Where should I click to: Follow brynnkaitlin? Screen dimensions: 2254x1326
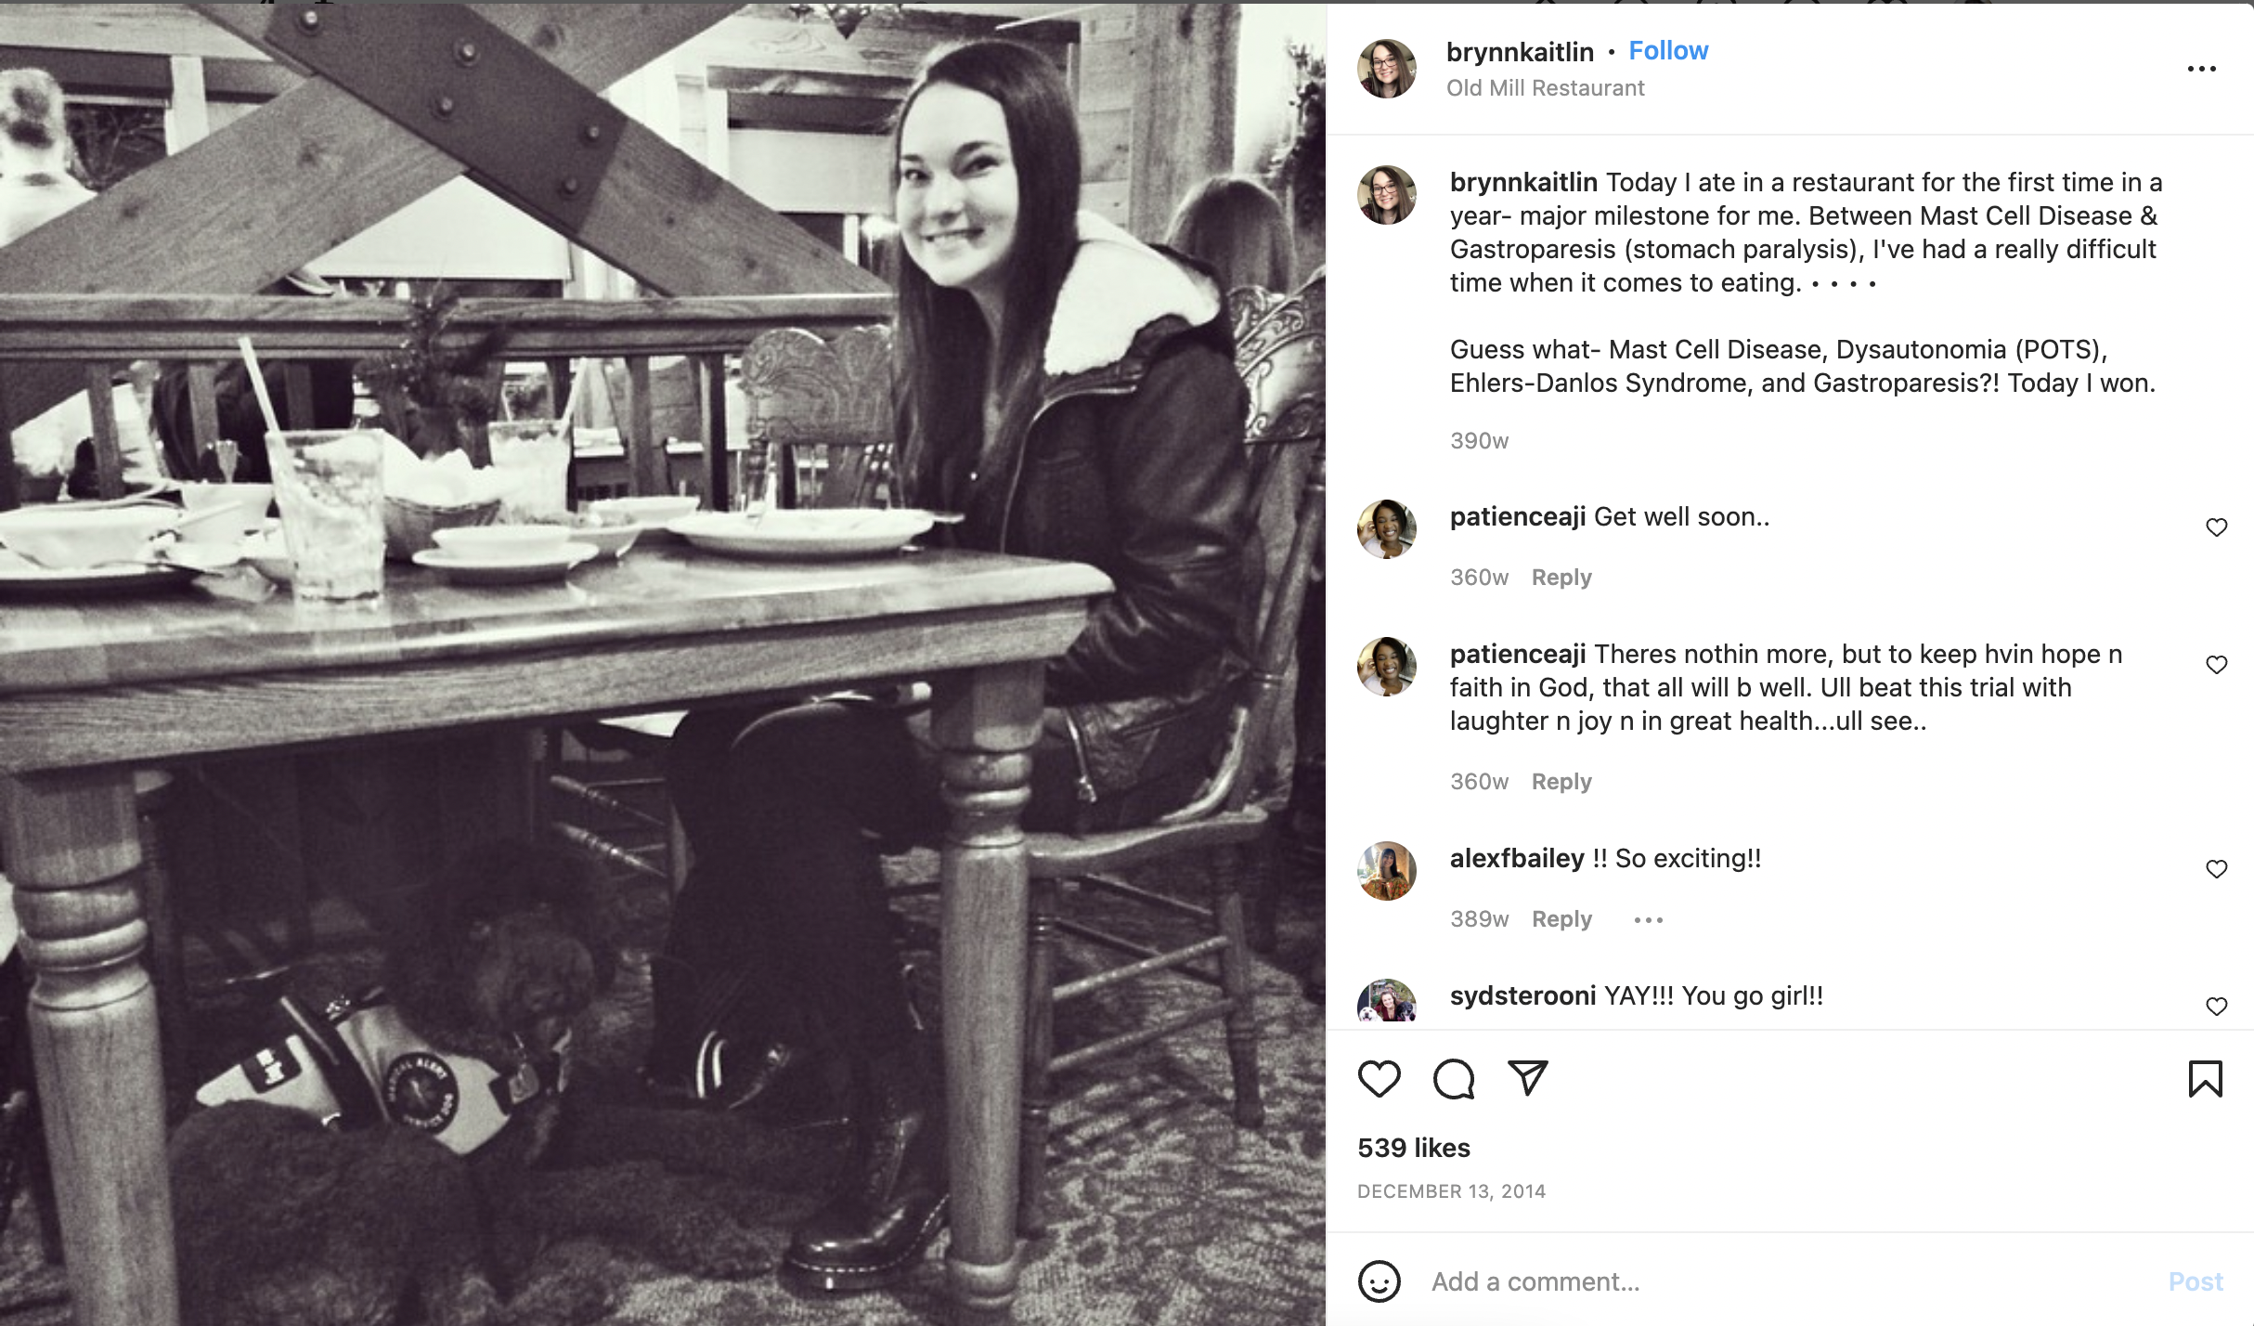click(1668, 50)
